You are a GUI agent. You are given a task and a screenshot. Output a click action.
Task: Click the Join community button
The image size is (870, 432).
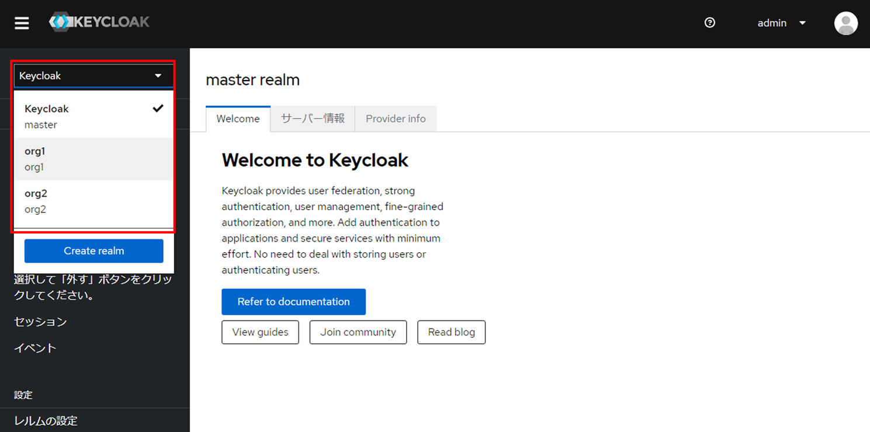(358, 332)
